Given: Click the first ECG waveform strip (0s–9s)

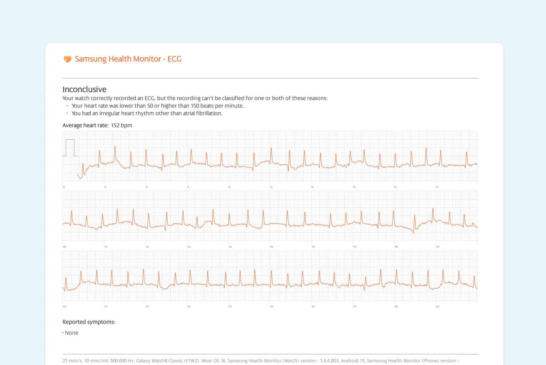Looking at the screenshot, I should [x=270, y=156].
